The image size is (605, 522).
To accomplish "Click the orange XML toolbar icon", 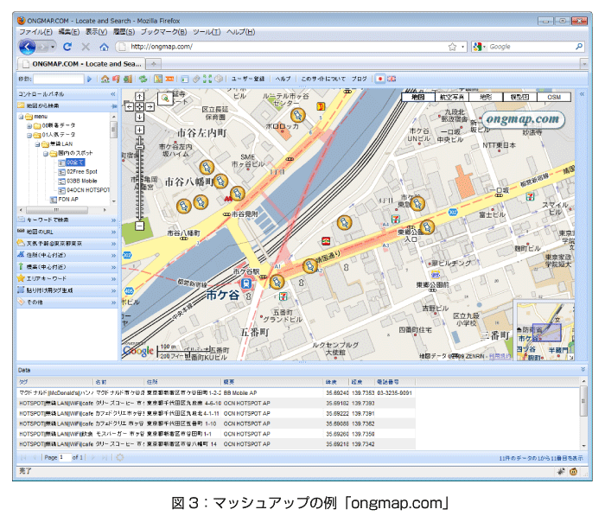I will click(169, 80).
